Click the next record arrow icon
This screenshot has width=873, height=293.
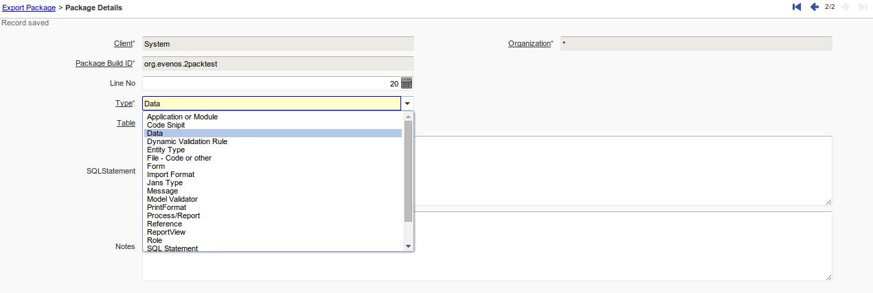(x=846, y=7)
